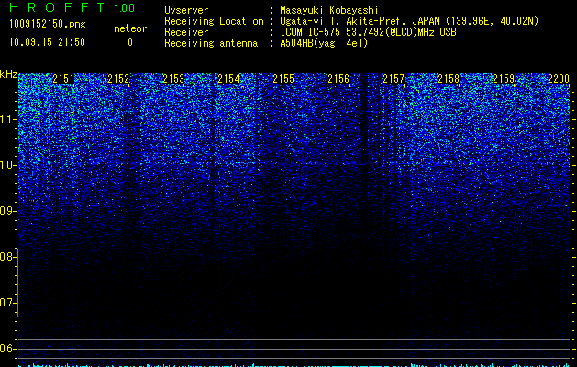Click the 1.0 kHz frequency label
This screenshot has height=367, width=577.
(x=7, y=165)
